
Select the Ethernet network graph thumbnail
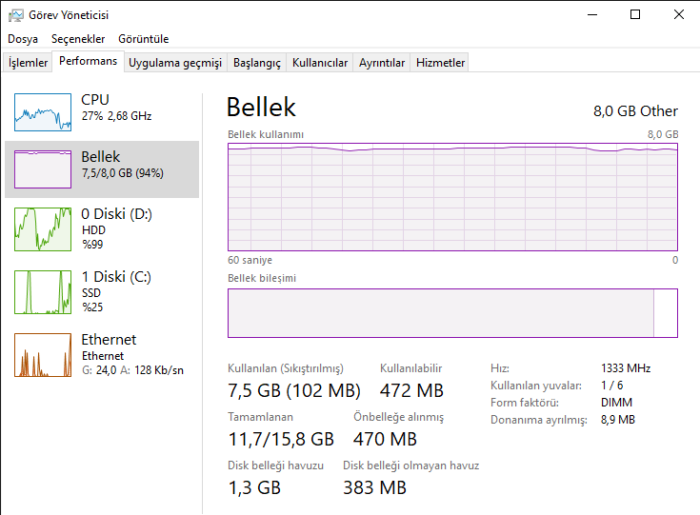[43, 355]
